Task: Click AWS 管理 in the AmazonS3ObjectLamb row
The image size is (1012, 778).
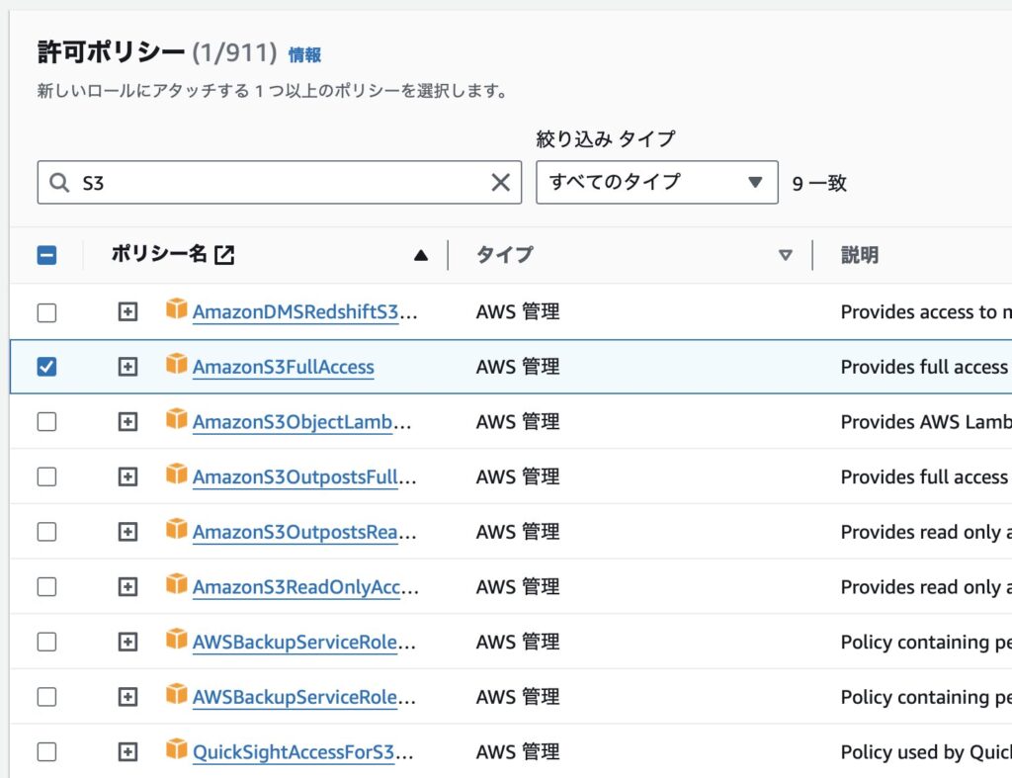Action: 518,421
